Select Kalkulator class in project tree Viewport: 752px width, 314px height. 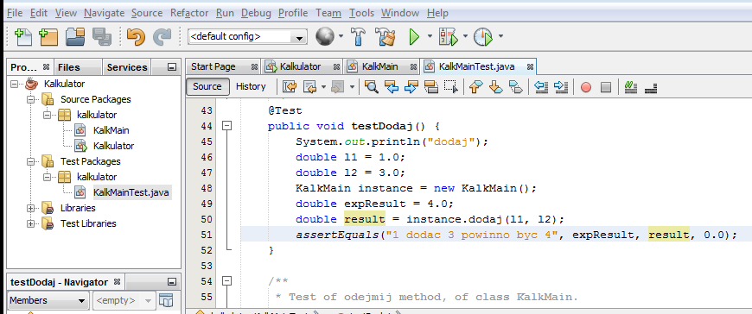(113, 146)
